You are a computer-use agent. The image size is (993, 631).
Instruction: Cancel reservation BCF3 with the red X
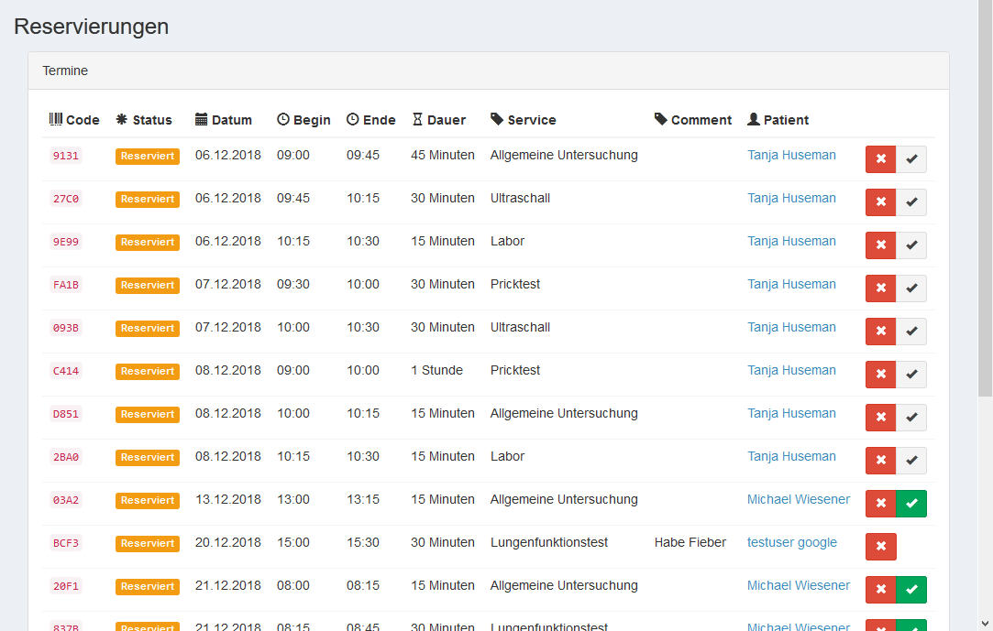point(880,546)
